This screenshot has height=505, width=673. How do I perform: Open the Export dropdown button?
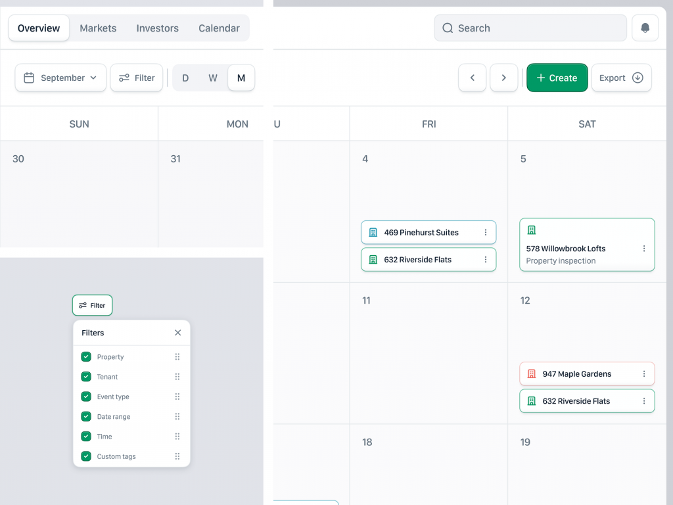[621, 78]
